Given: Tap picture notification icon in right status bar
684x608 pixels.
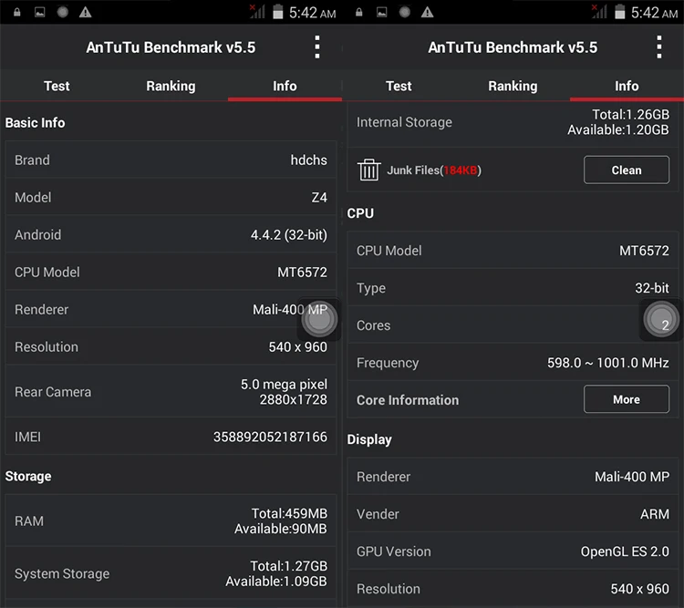Looking at the screenshot, I should coord(382,12).
